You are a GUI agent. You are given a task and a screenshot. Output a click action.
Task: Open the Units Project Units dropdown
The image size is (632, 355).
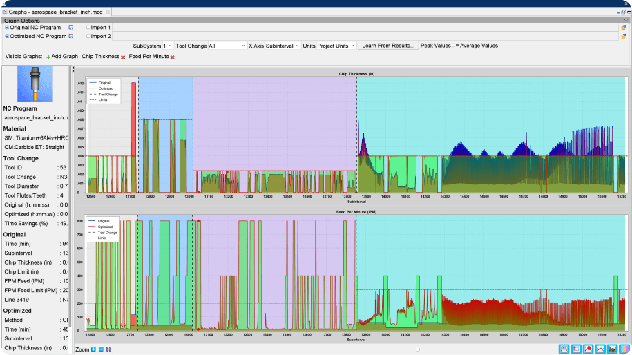(336, 46)
